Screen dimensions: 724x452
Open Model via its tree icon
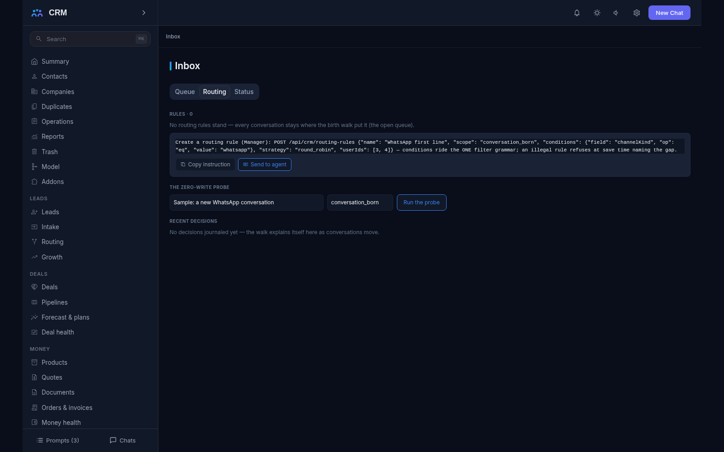click(x=34, y=167)
